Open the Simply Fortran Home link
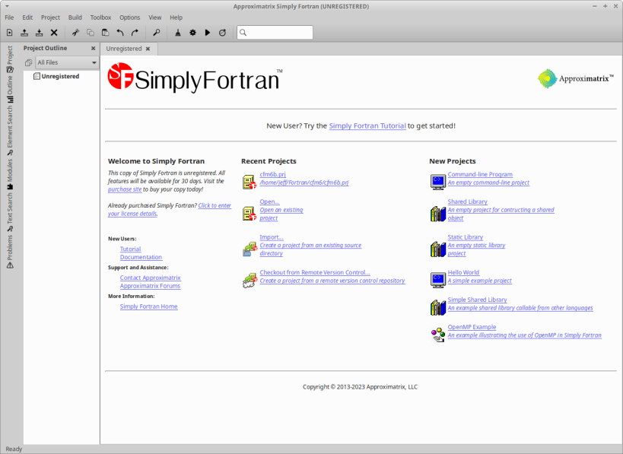This screenshot has width=623, height=454. 148,306
